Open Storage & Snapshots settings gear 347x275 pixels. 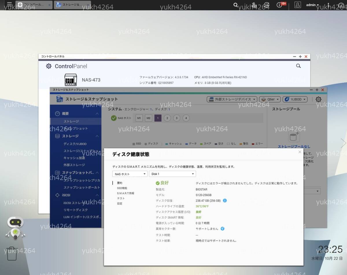(x=318, y=99)
